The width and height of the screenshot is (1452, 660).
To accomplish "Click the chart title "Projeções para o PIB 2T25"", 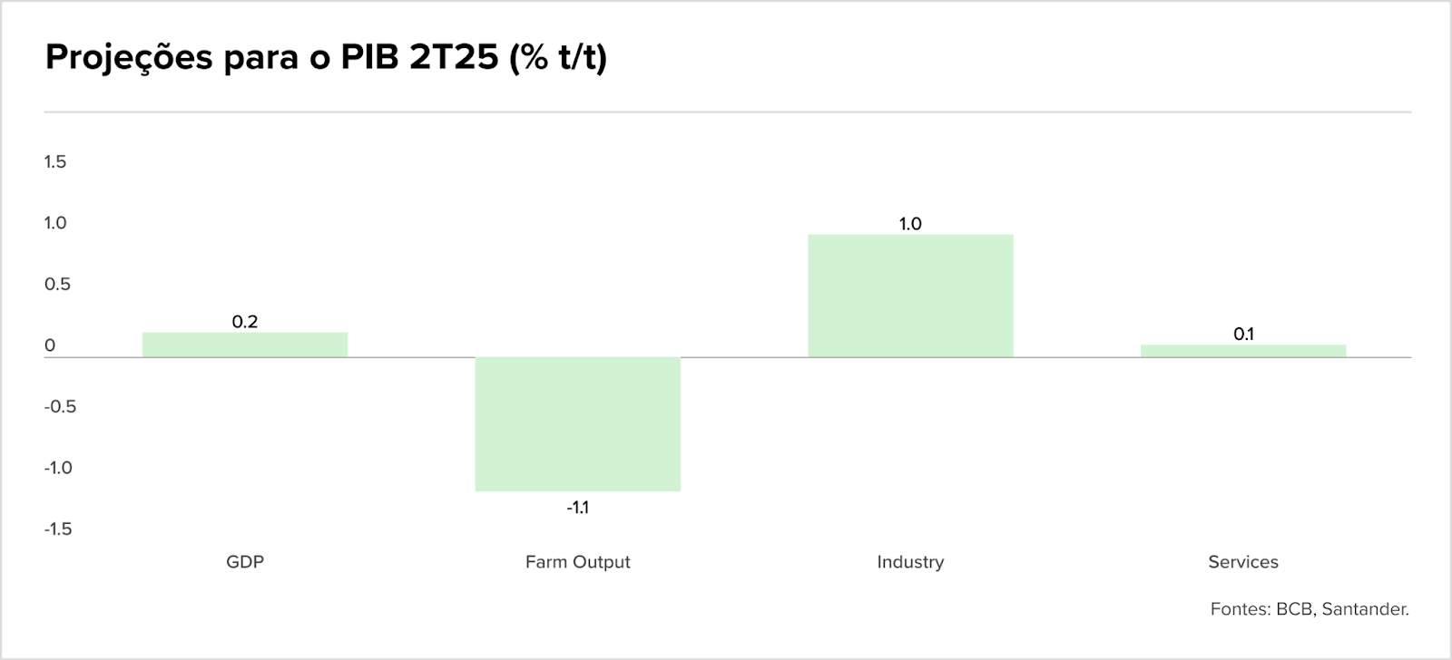I will [326, 58].
